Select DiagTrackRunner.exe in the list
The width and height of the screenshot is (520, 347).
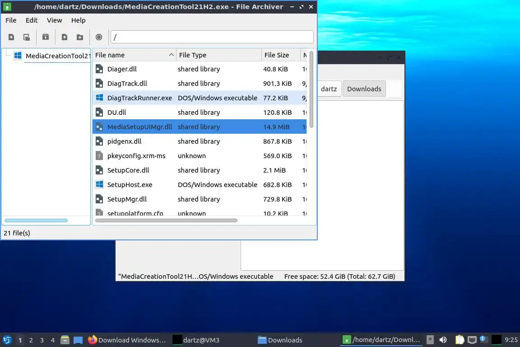pyautogui.click(x=200, y=98)
